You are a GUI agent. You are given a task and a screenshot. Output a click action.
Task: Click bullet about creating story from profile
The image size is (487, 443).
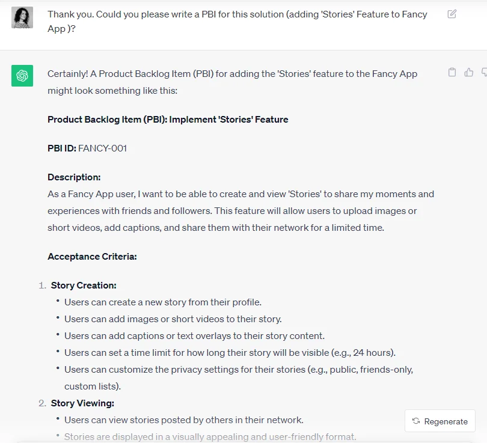(163, 302)
